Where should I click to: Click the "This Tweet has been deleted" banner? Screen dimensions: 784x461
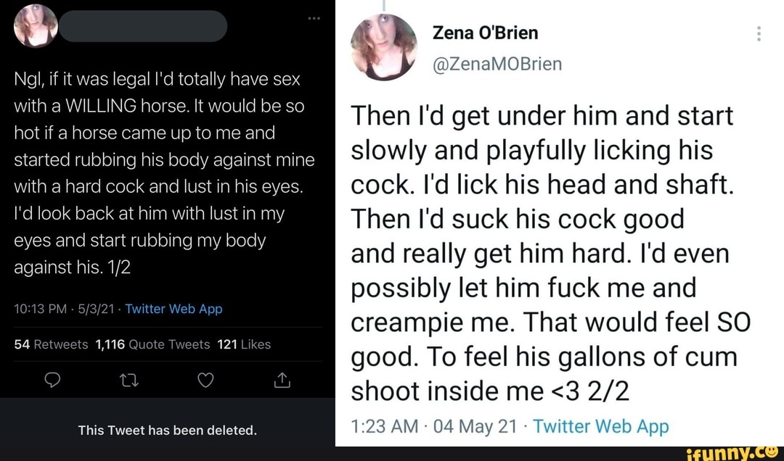[168, 431]
